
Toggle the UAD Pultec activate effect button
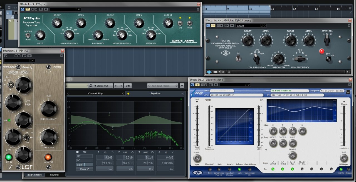(x=208, y=26)
